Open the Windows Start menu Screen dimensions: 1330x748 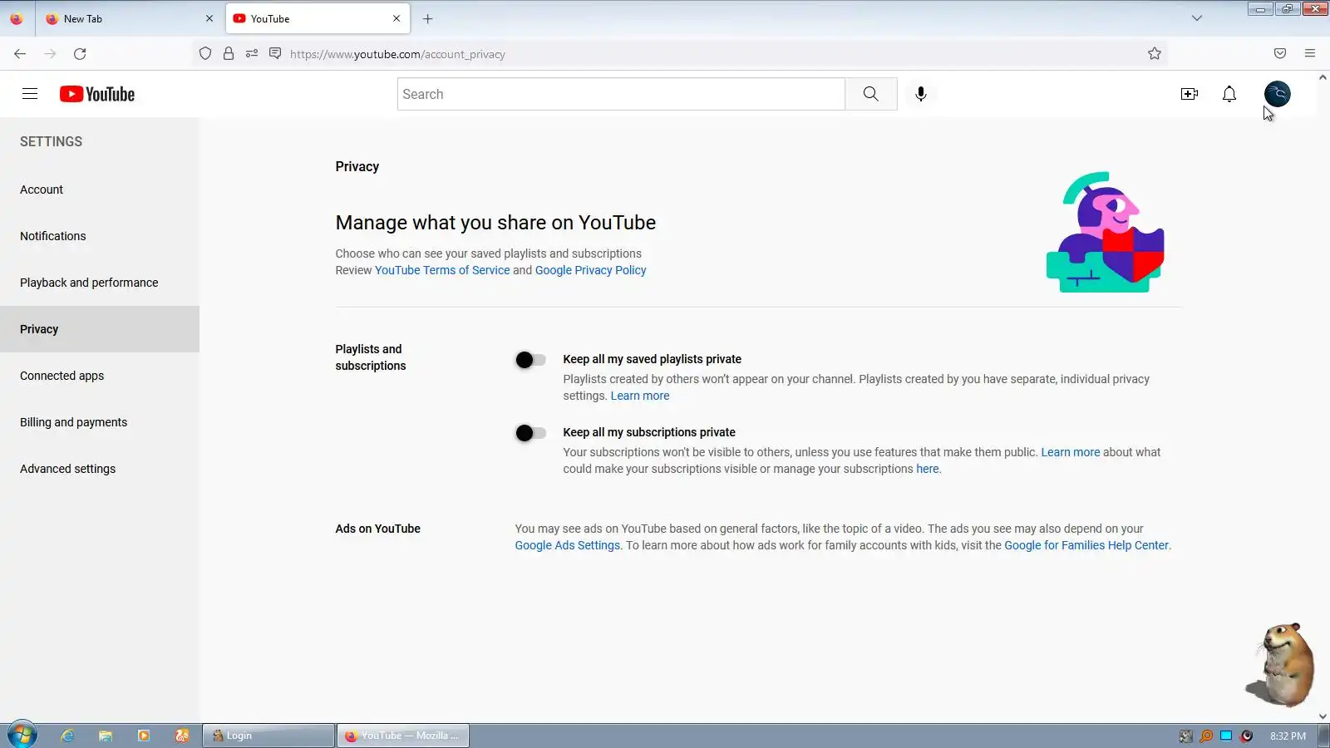[x=22, y=736]
